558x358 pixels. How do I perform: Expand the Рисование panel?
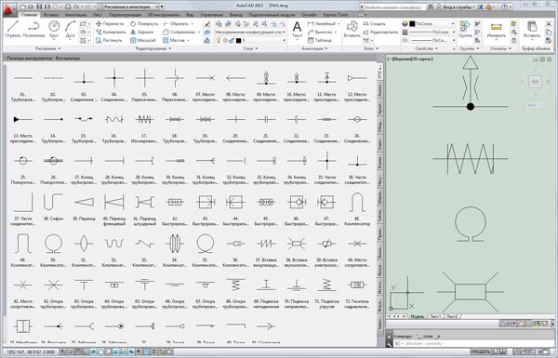pos(48,48)
